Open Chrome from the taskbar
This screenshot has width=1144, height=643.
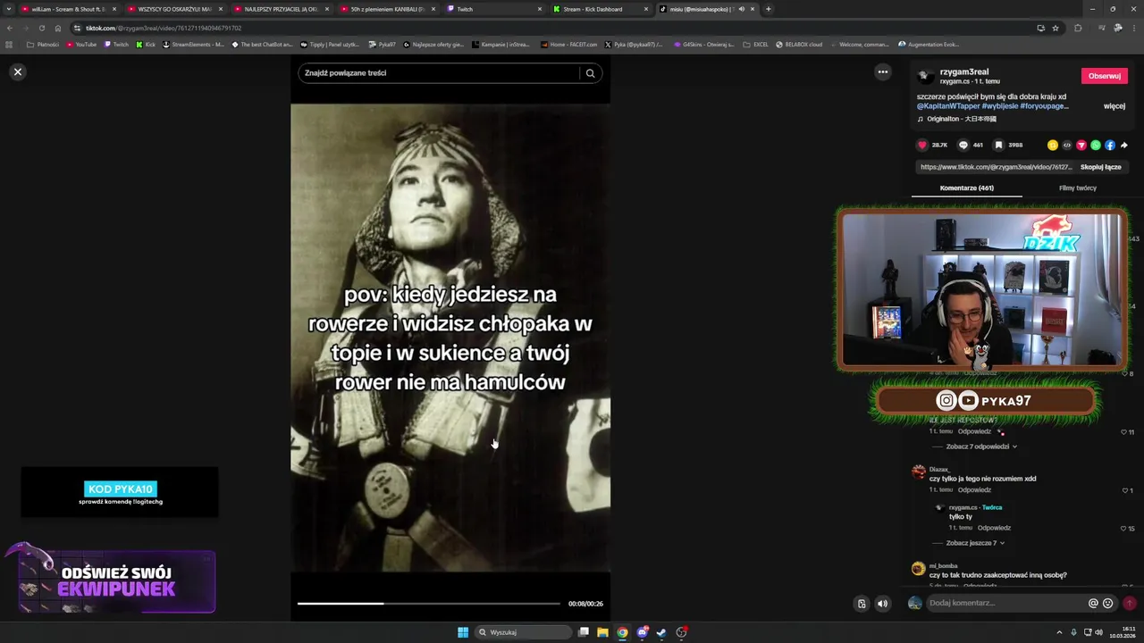[622, 632]
